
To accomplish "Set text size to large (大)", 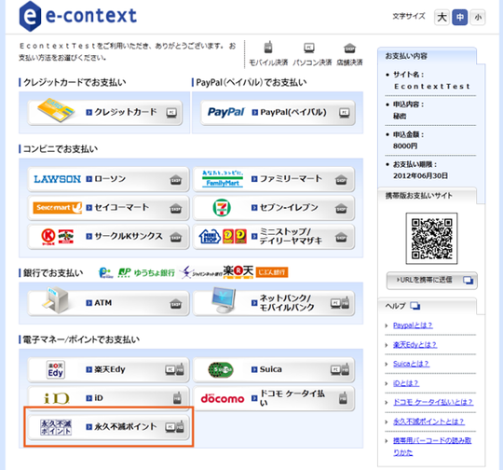I will 442,18.
